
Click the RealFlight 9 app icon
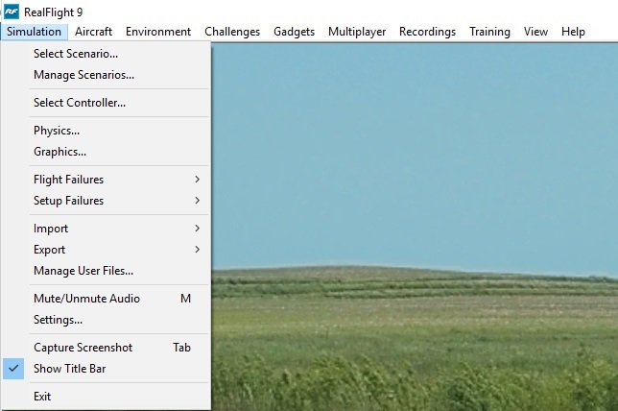(x=12, y=11)
